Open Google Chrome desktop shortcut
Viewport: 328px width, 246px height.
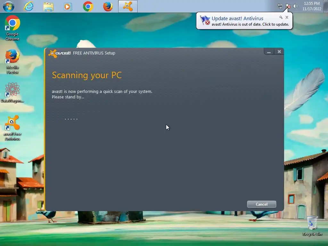[12, 28]
